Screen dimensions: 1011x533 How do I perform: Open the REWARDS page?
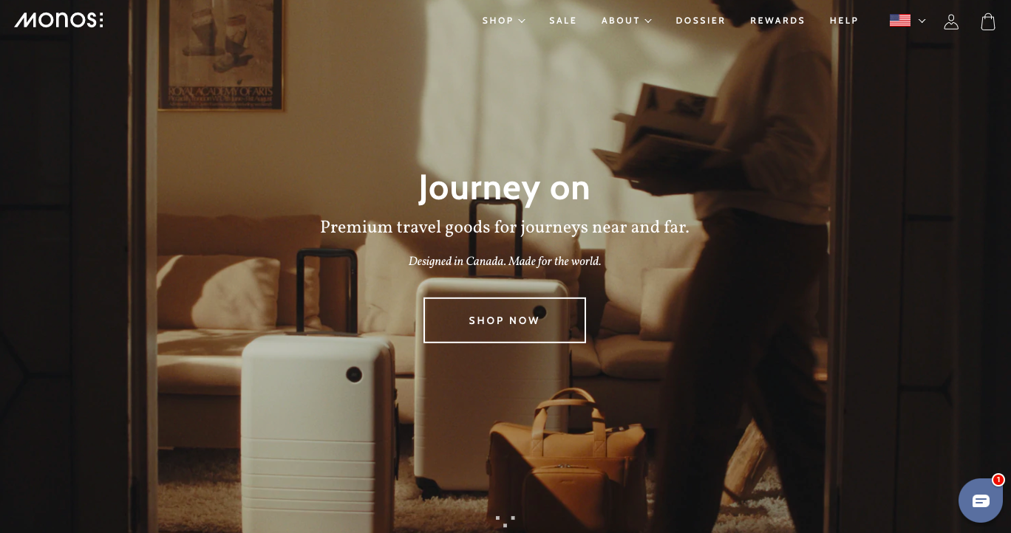(x=777, y=21)
